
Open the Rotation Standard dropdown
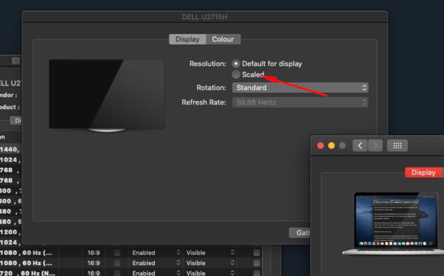[300, 88]
